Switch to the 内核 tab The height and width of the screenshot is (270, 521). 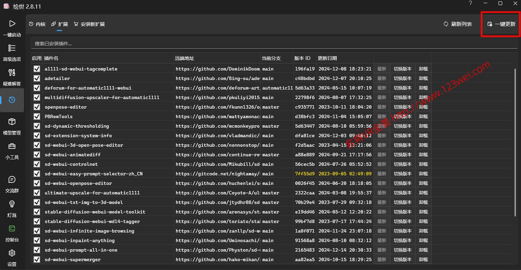tap(37, 24)
